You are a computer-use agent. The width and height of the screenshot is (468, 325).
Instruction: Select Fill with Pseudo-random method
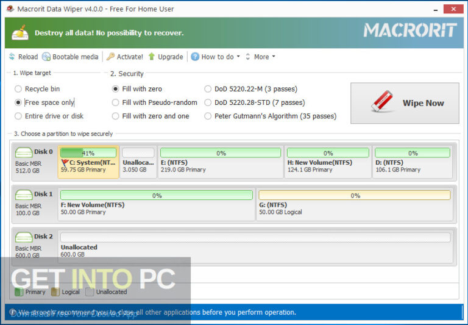coord(155,102)
